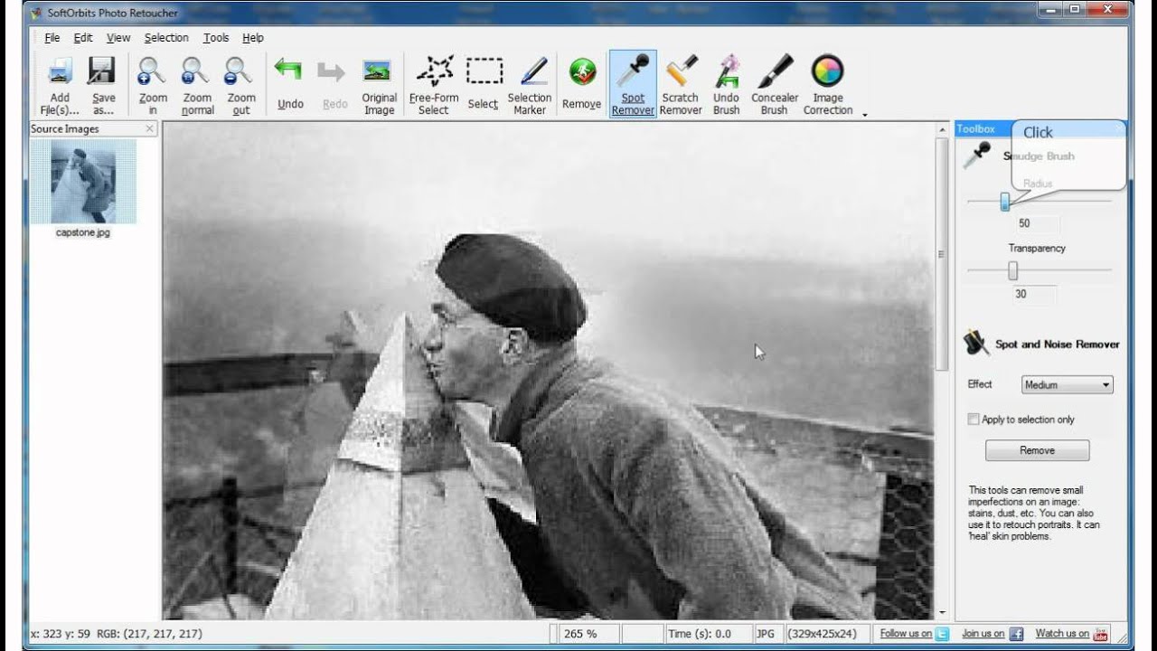Image resolution: width=1157 pixels, height=651 pixels.
Task: Choose the Scratch Remover tool
Action: click(681, 85)
